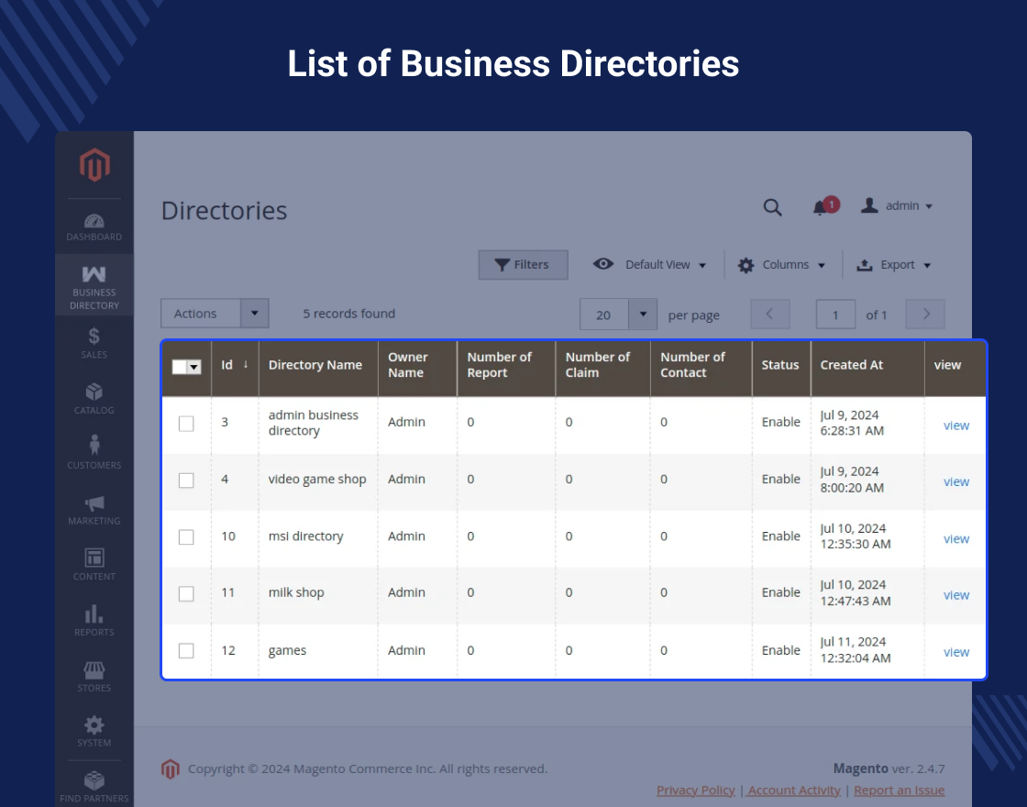This screenshot has width=1027, height=807.
Task: View the admin business directory entry
Action: pos(956,426)
